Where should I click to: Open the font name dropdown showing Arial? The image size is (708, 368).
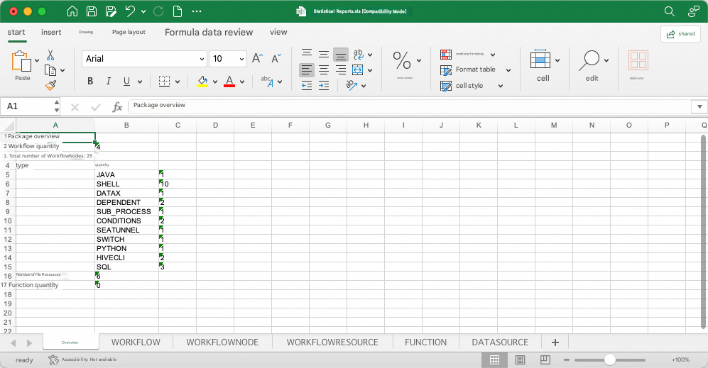(202, 59)
